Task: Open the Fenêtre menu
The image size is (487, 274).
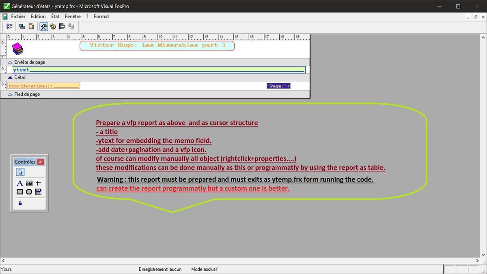Action: [x=73, y=17]
